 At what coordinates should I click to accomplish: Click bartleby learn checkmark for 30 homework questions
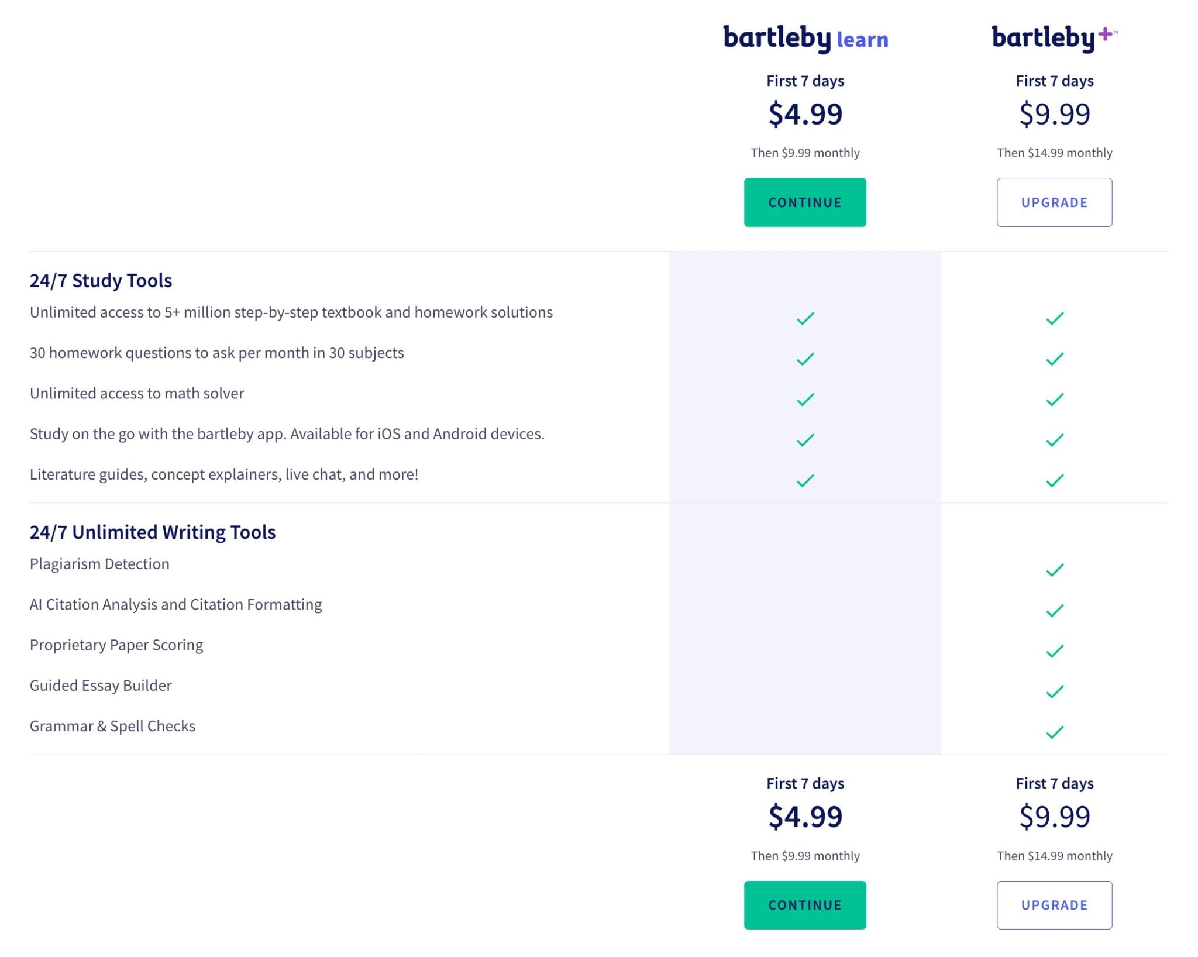[x=805, y=359]
